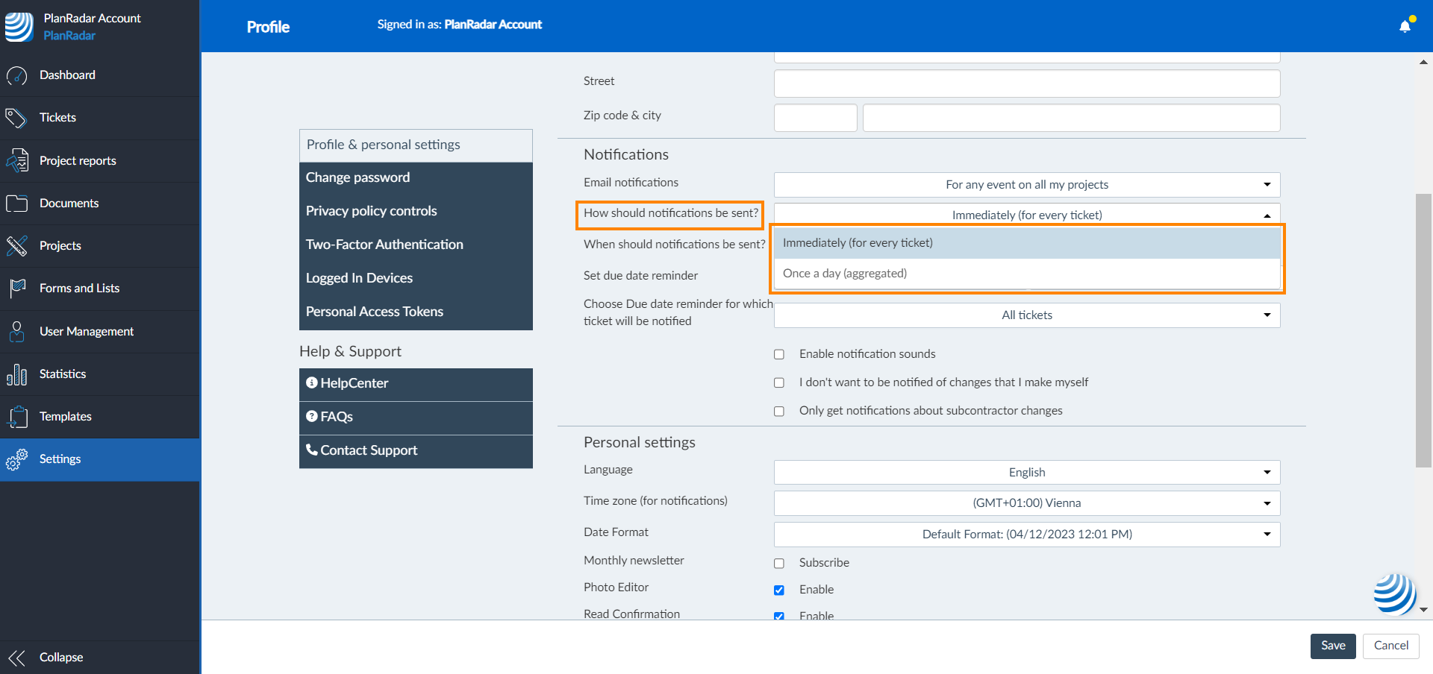Check the Only subcontractor changes notifications box

coord(779,411)
